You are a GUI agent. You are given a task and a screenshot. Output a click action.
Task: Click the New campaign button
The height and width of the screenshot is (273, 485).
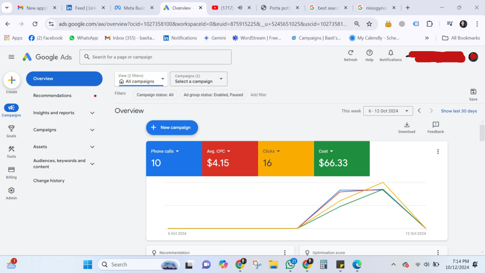coord(172,127)
